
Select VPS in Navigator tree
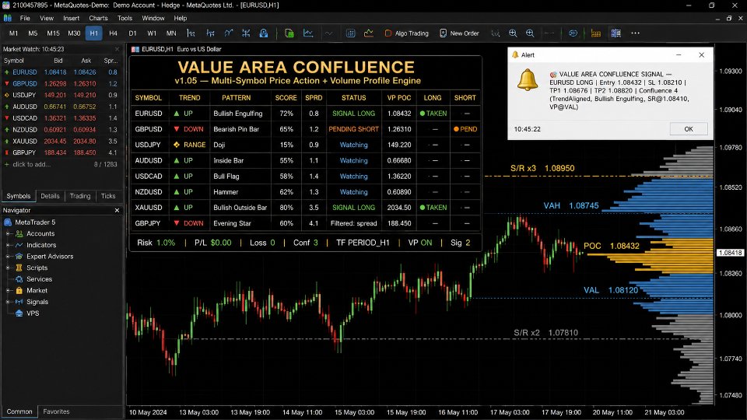coord(33,313)
